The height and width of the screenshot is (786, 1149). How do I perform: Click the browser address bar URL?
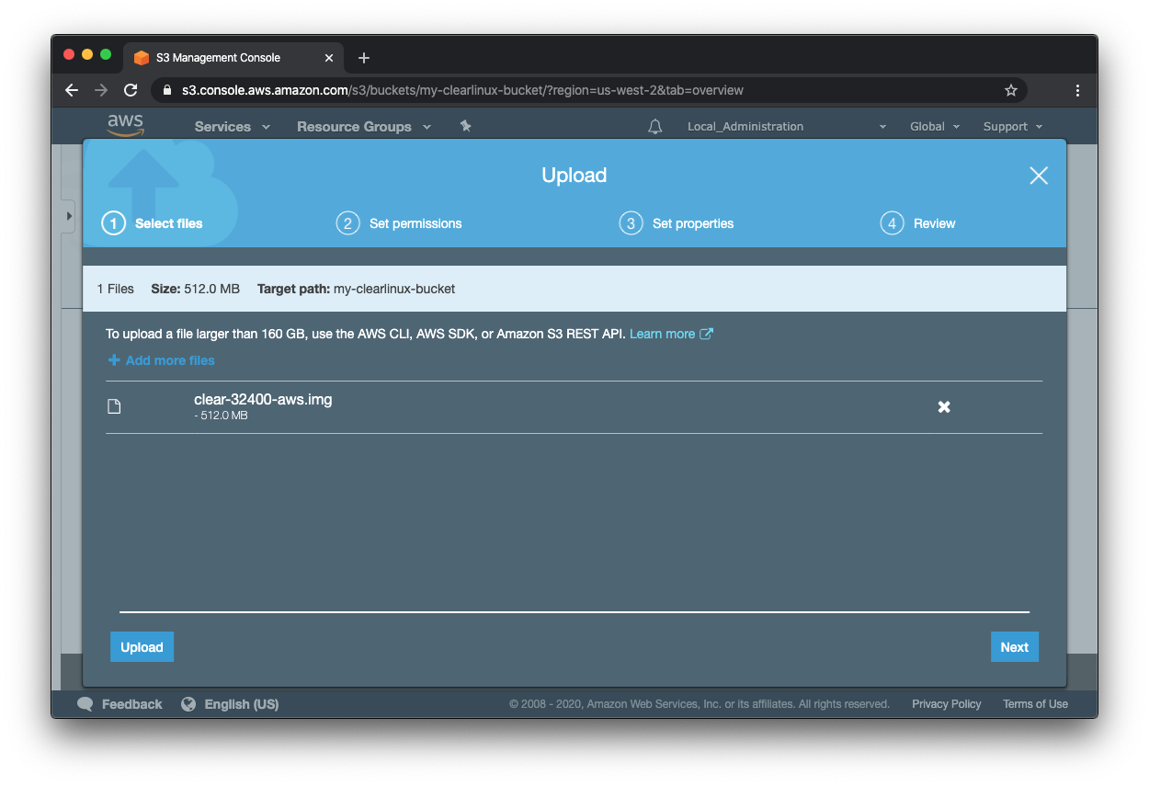(x=462, y=90)
